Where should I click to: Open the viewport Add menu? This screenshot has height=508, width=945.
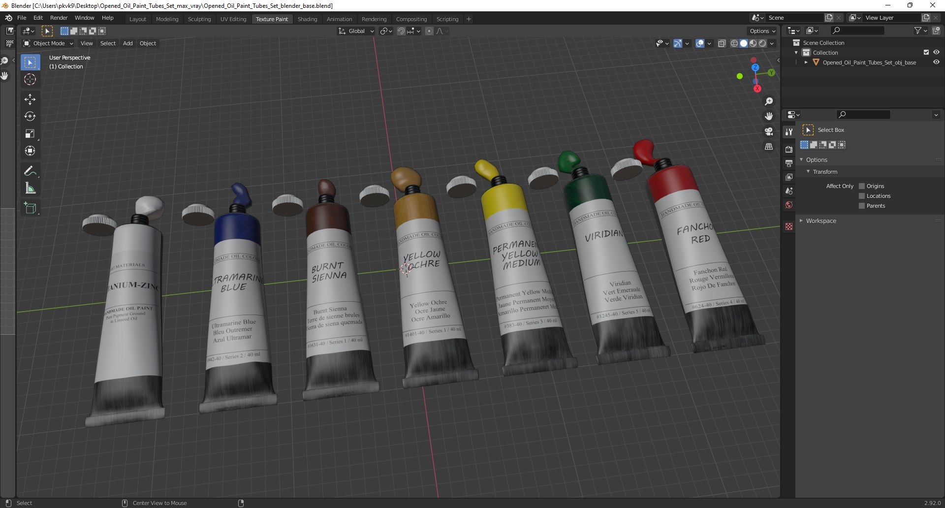127,43
